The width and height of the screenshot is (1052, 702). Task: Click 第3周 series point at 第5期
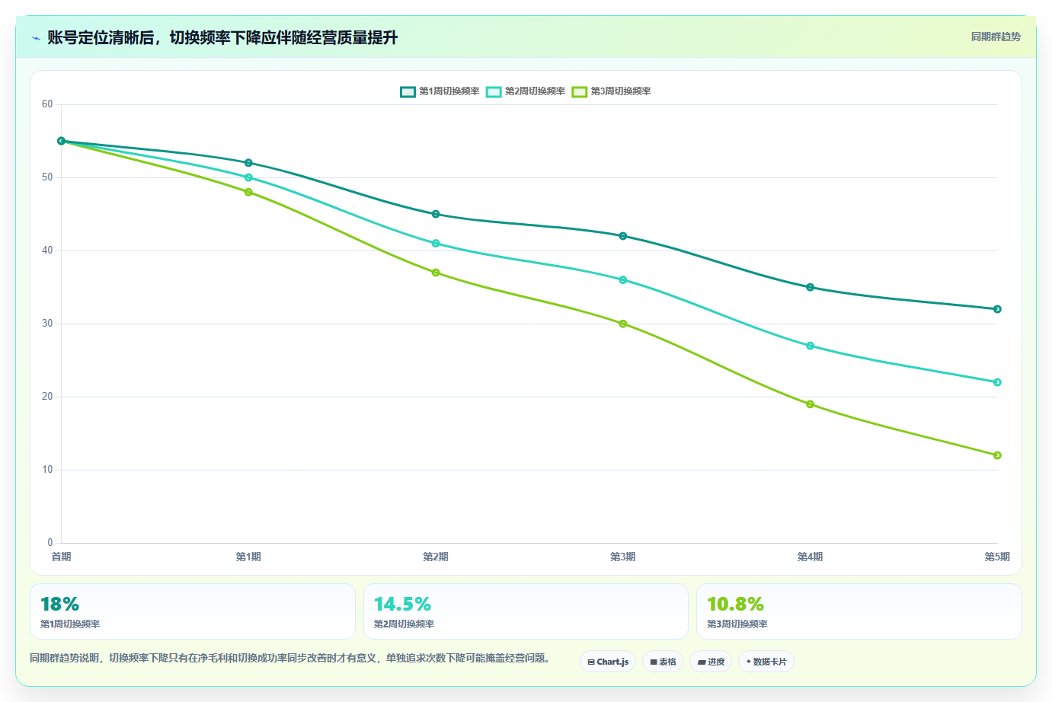[997, 455]
